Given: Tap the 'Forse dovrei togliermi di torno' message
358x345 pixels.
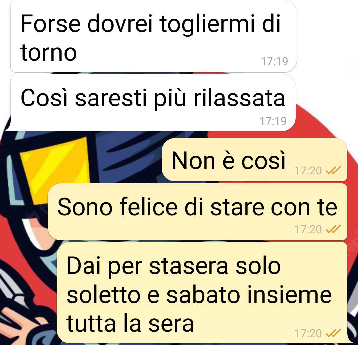Looking at the screenshot, I should [153, 36].
